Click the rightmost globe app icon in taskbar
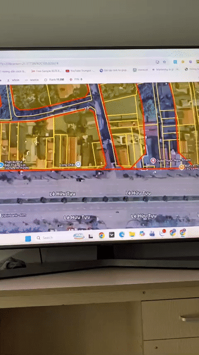The height and width of the screenshot is (355, 199). (x=183, y=232)
